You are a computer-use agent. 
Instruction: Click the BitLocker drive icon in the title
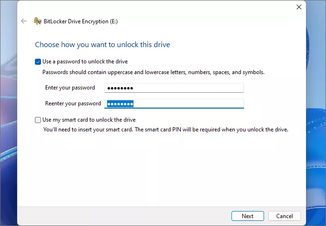37,21
